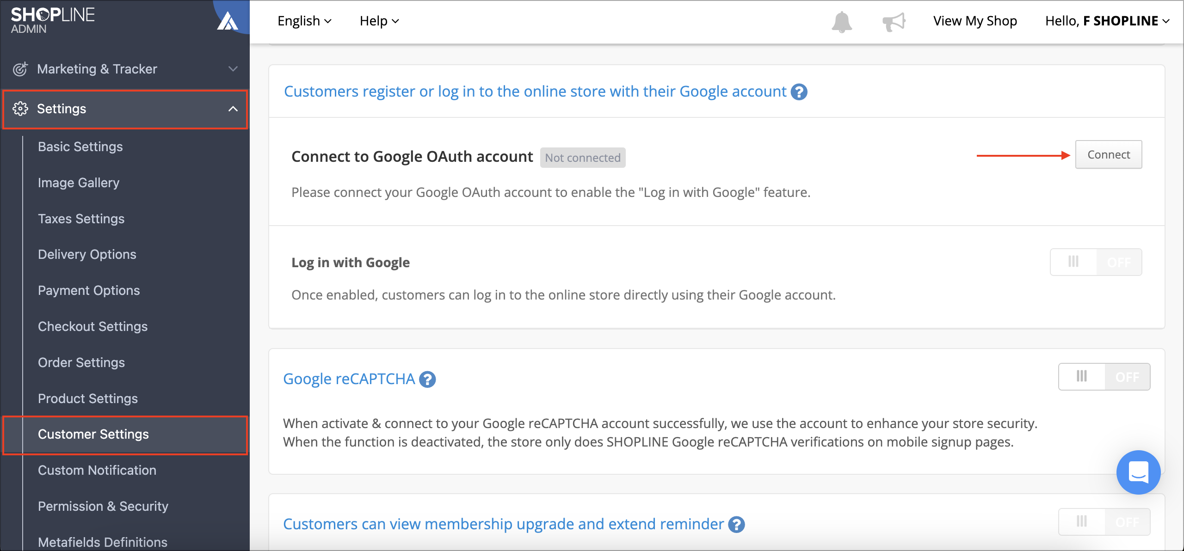Select Product Settings in sidebar
The height and width of the screenshot is (551, 1184).
[88, 398]
